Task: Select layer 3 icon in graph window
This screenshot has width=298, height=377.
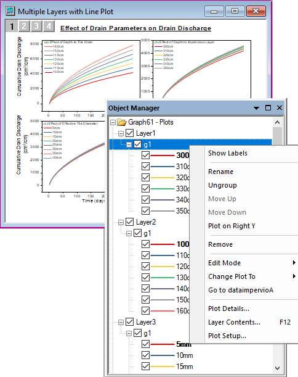Action: (36, 26)
